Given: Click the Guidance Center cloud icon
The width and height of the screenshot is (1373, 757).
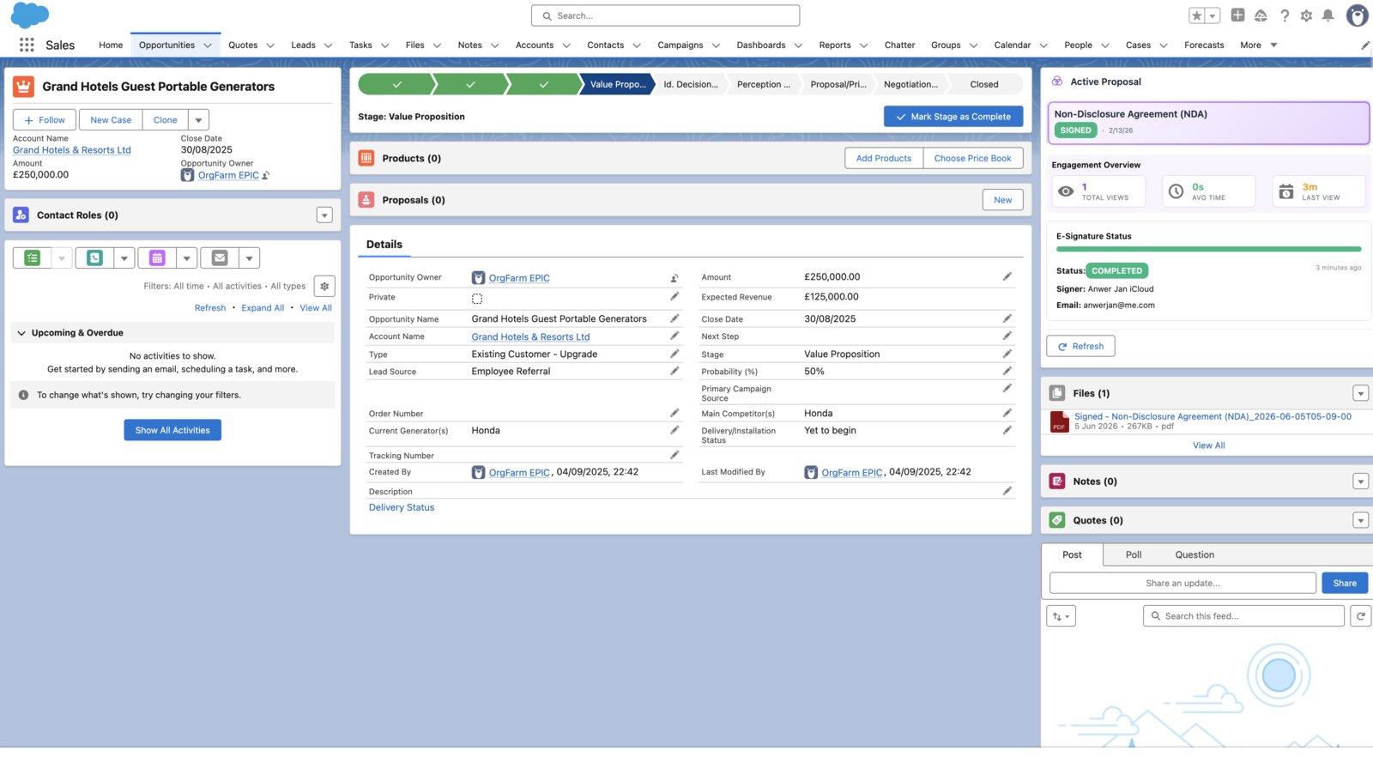Looking at the screenshot, I should click(1261, 15).
